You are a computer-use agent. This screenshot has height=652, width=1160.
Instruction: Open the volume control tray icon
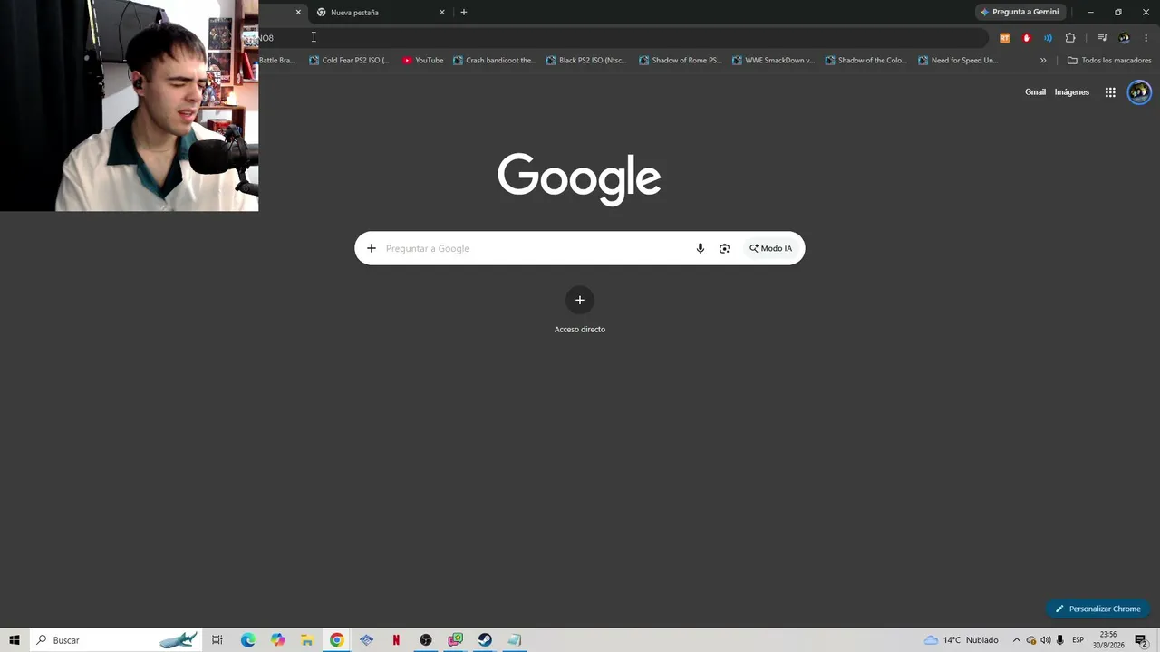coord(1046,640)
